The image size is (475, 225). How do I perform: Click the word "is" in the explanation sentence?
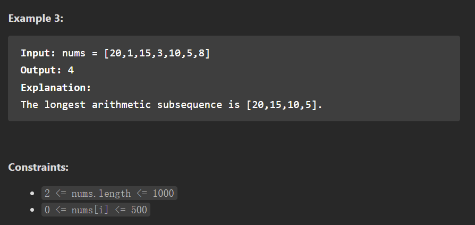click(234, 104)
